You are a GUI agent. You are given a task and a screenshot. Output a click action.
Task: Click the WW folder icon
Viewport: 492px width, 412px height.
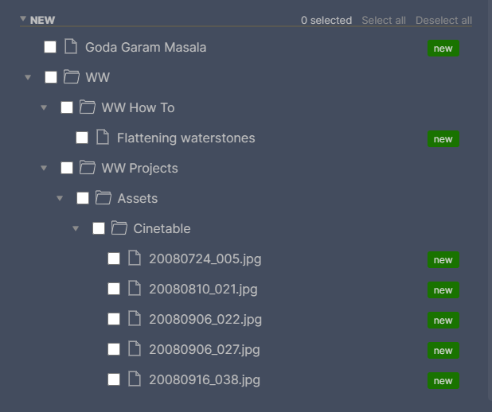point(72,77)
